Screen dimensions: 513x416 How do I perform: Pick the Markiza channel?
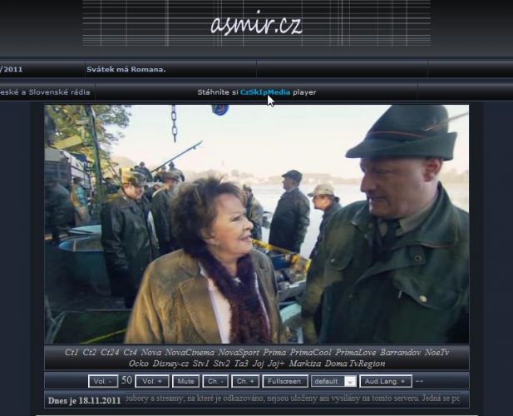click(x=305, y=364)
